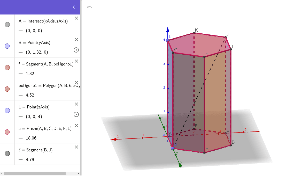Screen dimensions: 294x176
Task: Delete segment ℓ with its X icon
Action: click(x=76, y=147)
